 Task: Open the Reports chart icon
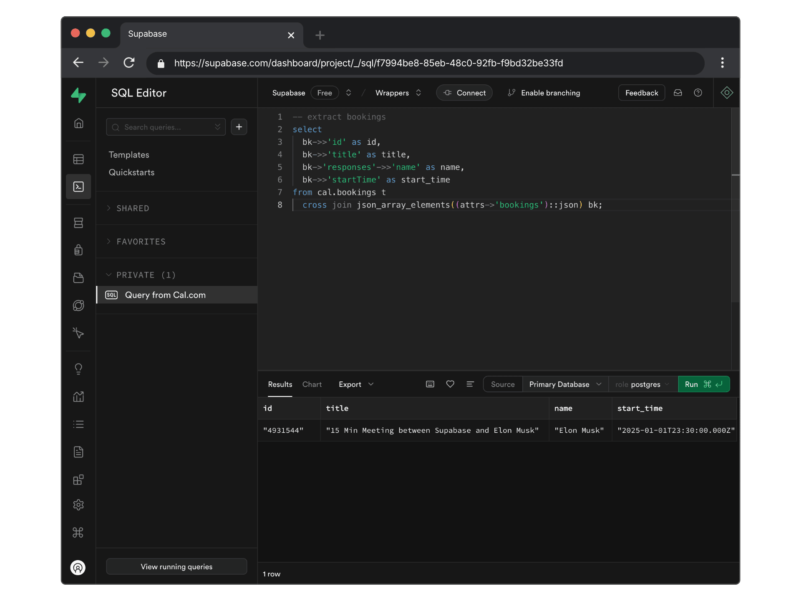point(78,396)
